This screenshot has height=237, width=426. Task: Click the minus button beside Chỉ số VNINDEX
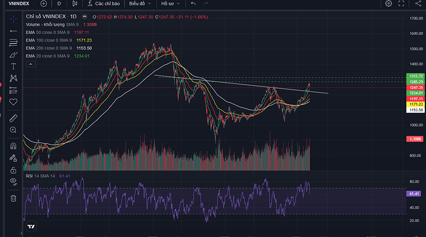point(85,17)
